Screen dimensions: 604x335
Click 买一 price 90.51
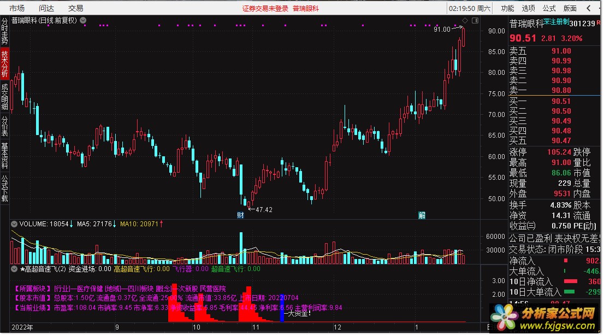click(x=561, y=102)
